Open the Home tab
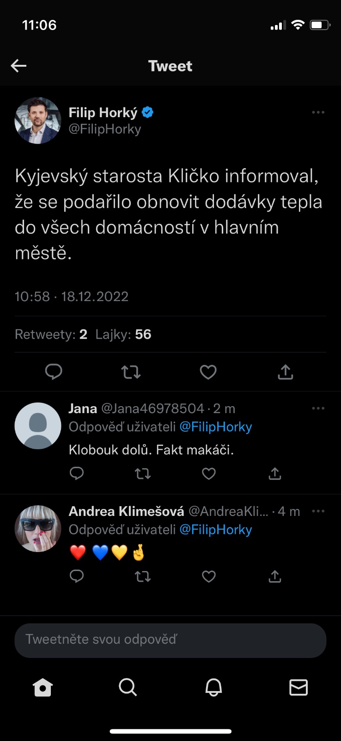The image size is (341, 741). [x=43, y=688]
